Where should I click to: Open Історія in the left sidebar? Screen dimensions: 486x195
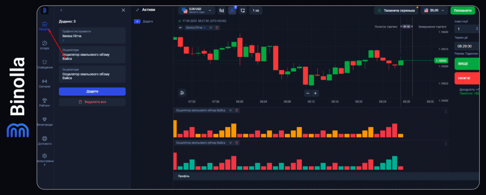click(x=44, y=45)
